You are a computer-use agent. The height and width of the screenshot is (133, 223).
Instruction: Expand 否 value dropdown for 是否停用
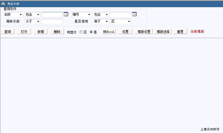pyautogui.click(x=121, y=22)
